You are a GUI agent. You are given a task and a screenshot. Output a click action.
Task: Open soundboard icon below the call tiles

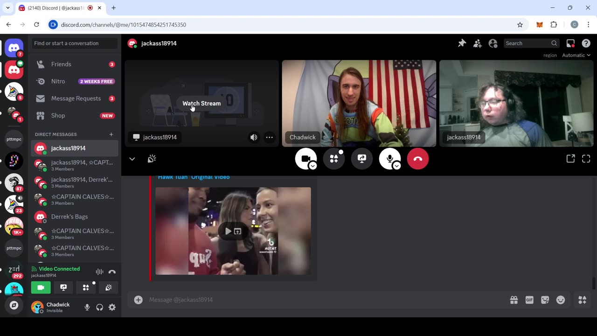coord(152,159)
